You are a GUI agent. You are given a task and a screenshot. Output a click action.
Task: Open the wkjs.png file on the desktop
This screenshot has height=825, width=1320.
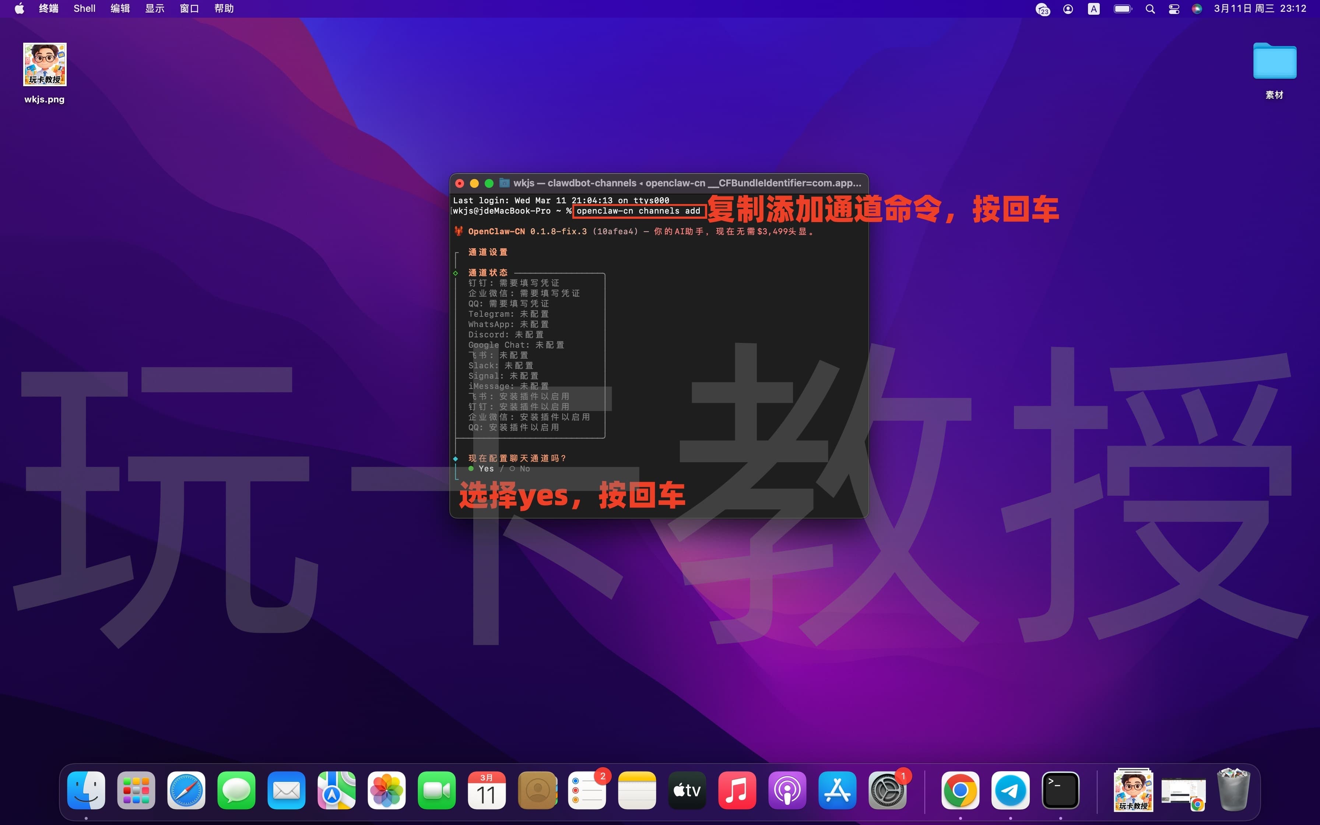pos(44,64)
